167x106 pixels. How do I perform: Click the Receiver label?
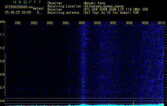[x=55, y=10]
